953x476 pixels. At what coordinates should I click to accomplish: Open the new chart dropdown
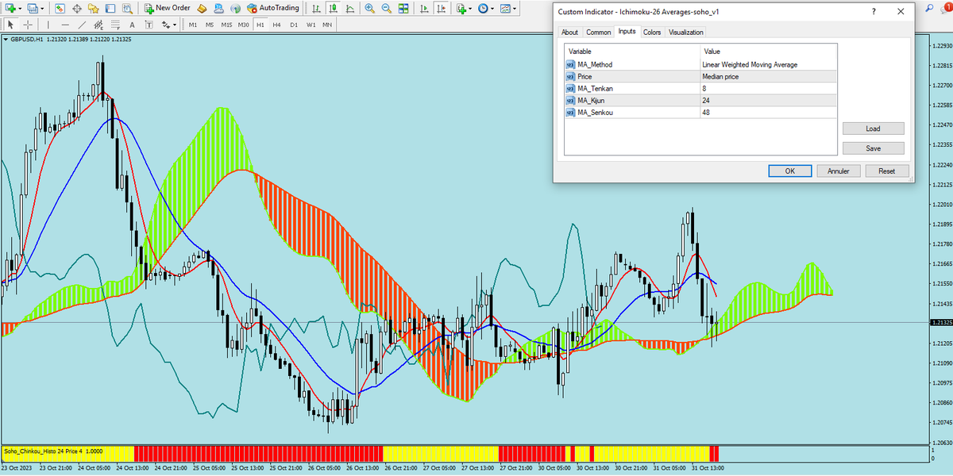coord(470,8)
